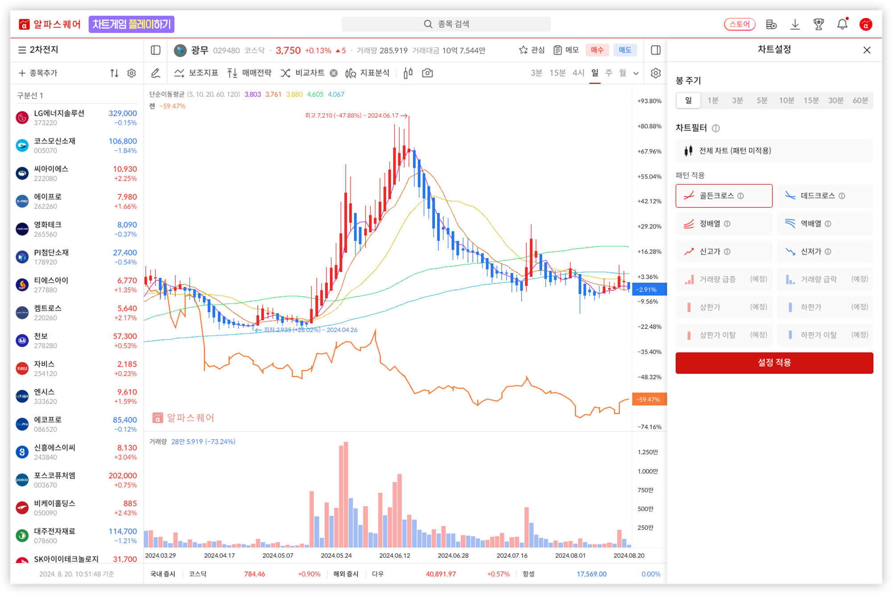Click 차트게임 플레이하기 banner button
This screenshot has width=892, height=594.
(x=132, y=25)
